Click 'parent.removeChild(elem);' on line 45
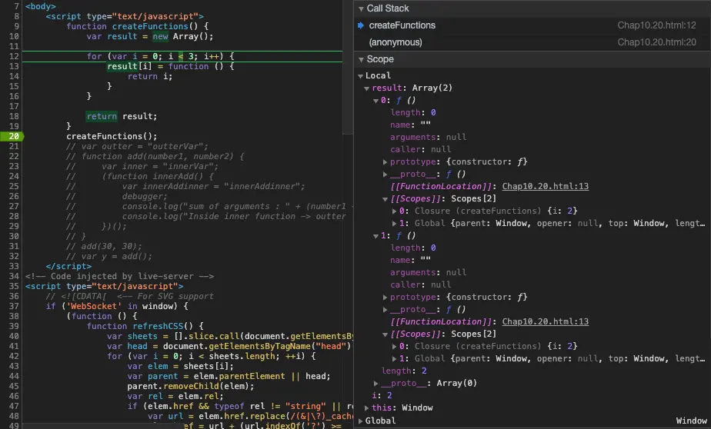Screen dimensions: 711x429 pos(191,387)
